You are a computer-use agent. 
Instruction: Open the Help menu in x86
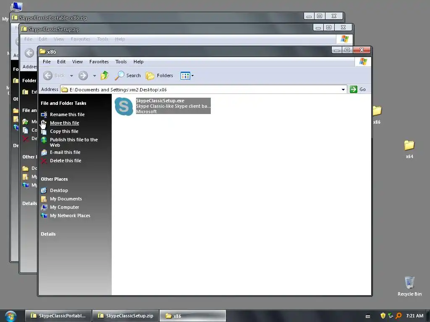138,62
